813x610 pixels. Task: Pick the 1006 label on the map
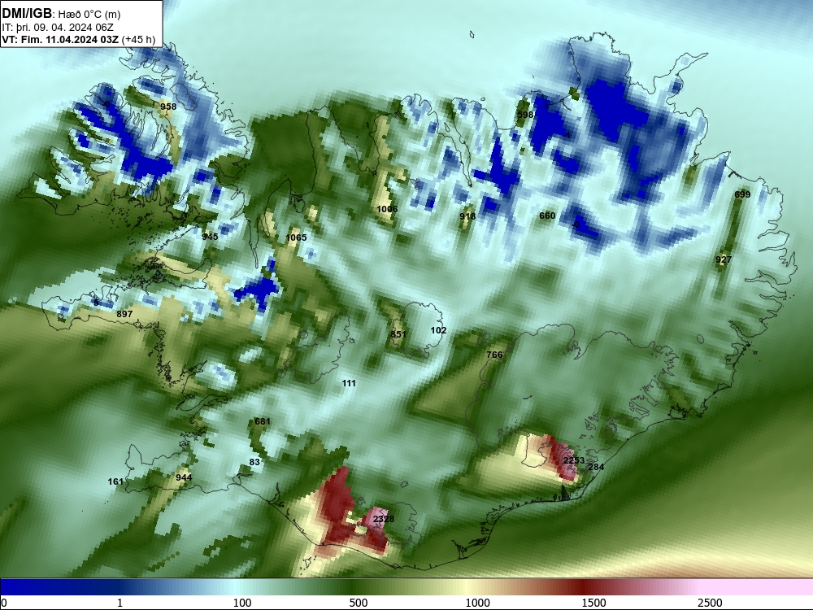coord(387,209)
